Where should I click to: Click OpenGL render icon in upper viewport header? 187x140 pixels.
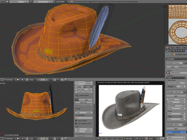pyautogui.click(x=65, y=80)
